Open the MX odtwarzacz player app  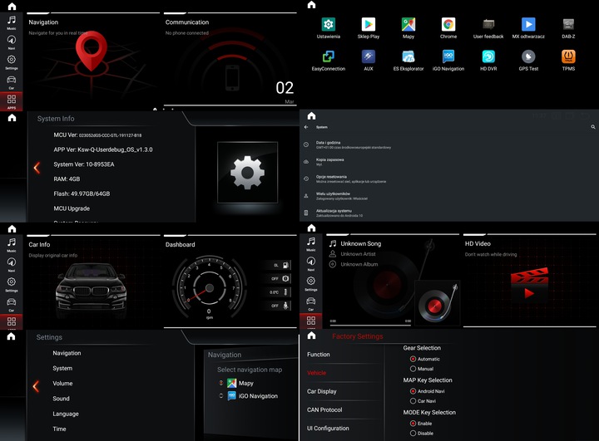(528, 25)
